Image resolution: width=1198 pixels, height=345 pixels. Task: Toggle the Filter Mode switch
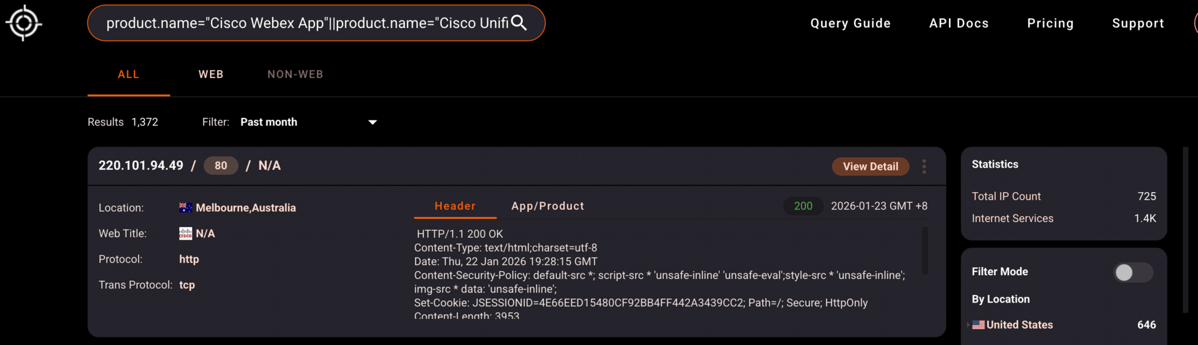[x=1133, y=272]
